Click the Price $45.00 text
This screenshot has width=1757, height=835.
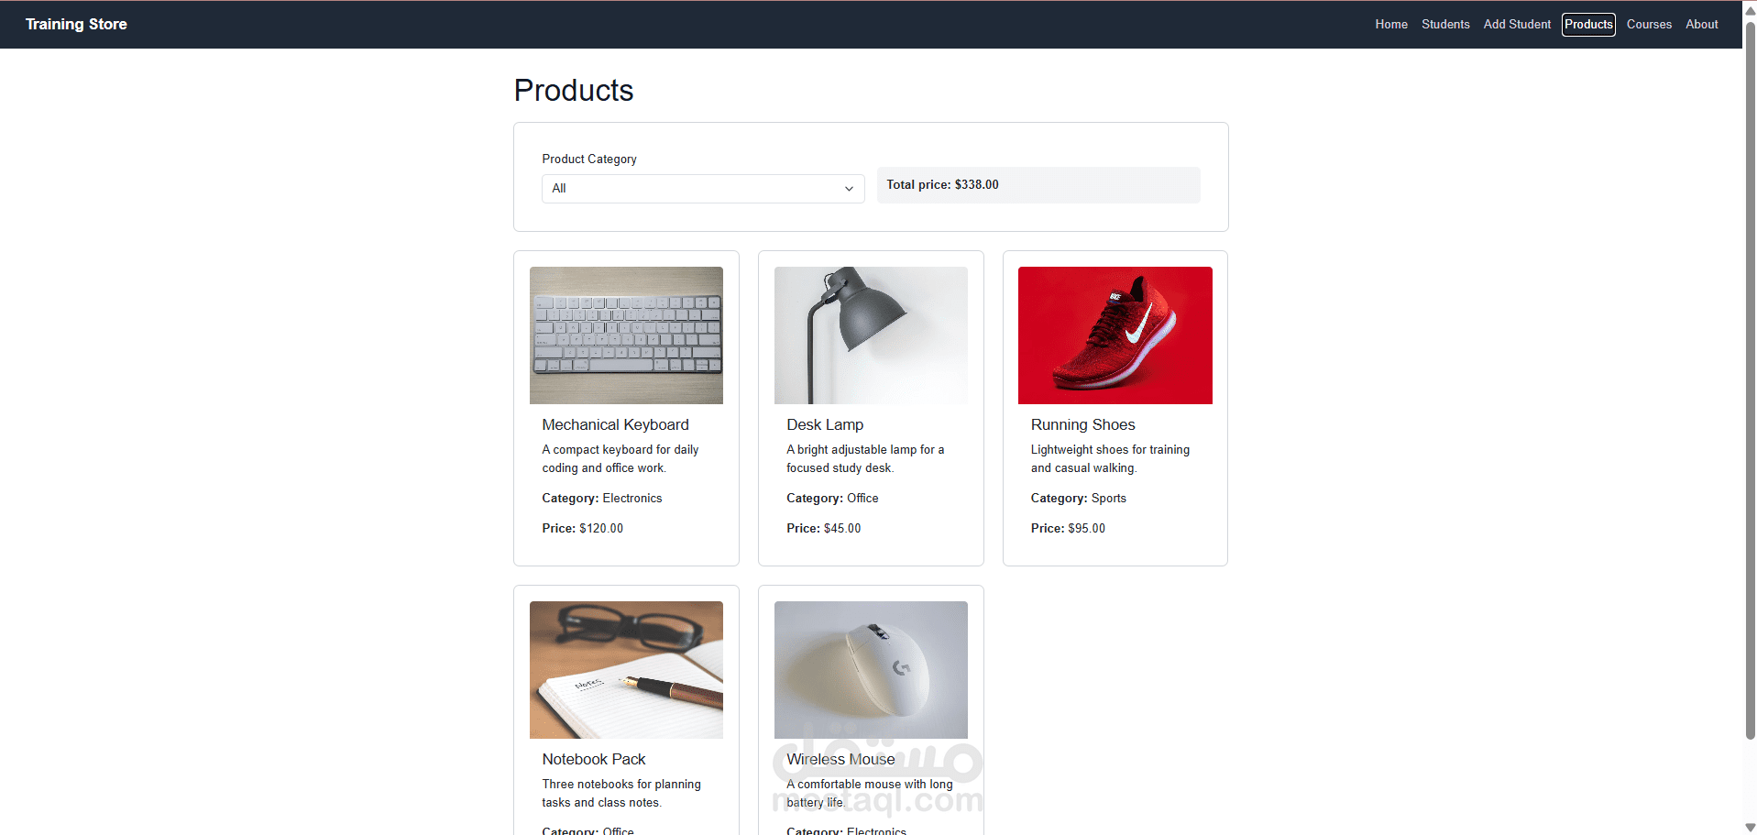tap(823, 528)
